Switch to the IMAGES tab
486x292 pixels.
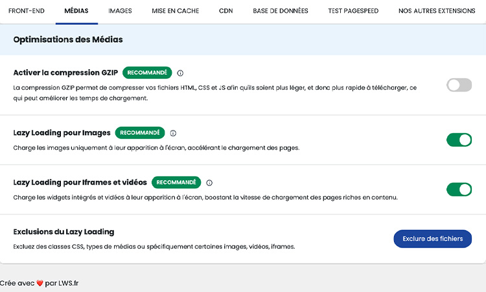pos(120,11)
